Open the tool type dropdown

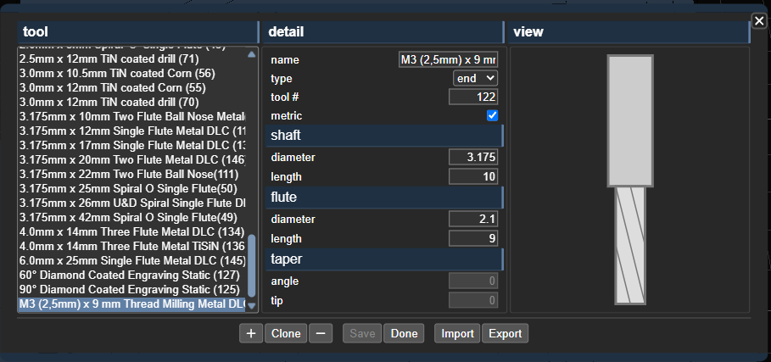pos(475,78)
